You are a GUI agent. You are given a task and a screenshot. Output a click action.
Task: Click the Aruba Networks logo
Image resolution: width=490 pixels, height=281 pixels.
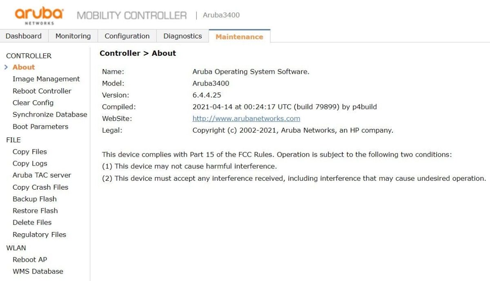[39, 15]
